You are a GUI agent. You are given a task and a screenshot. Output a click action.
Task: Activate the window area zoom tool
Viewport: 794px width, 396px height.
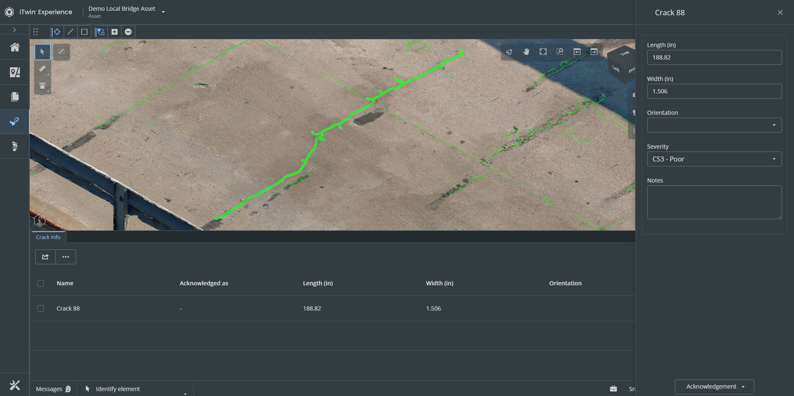(x=560, y=52)
